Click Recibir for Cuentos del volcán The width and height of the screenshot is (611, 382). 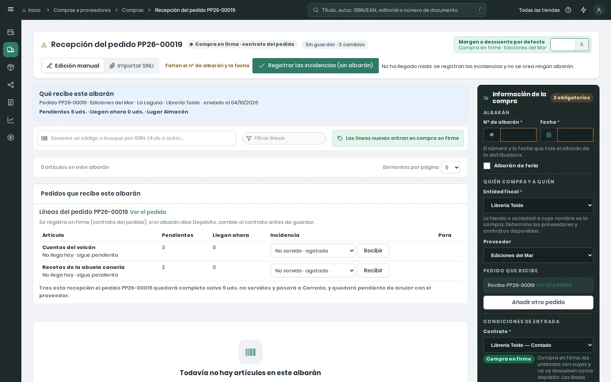click(373, 251)
